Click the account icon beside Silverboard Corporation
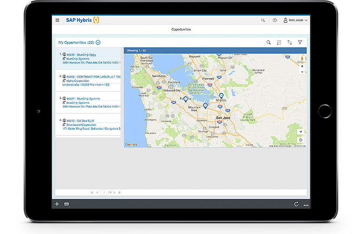 tap(64, 124)
